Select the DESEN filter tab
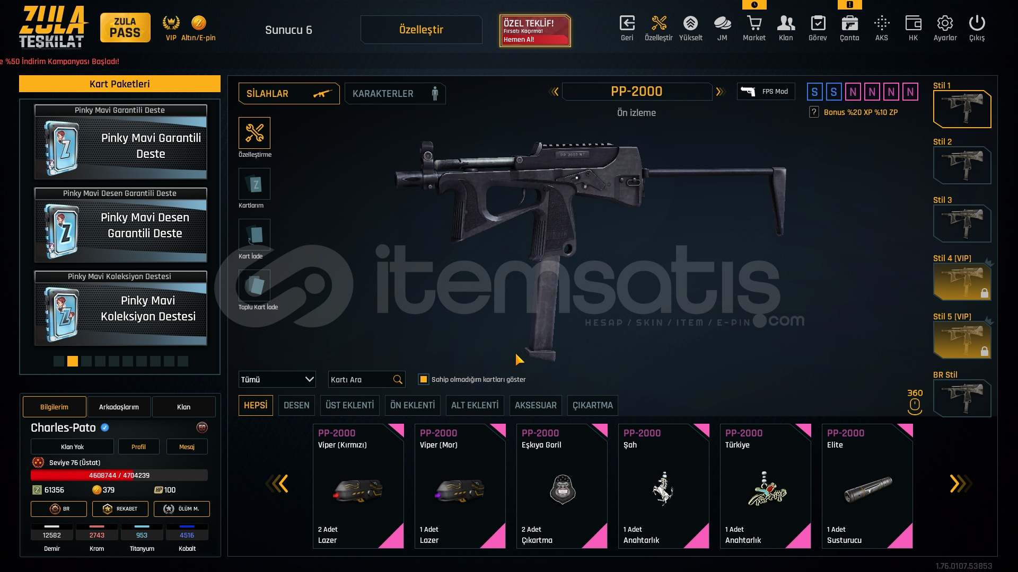This screenshot has height=572, width=1018. coord(296,405)
